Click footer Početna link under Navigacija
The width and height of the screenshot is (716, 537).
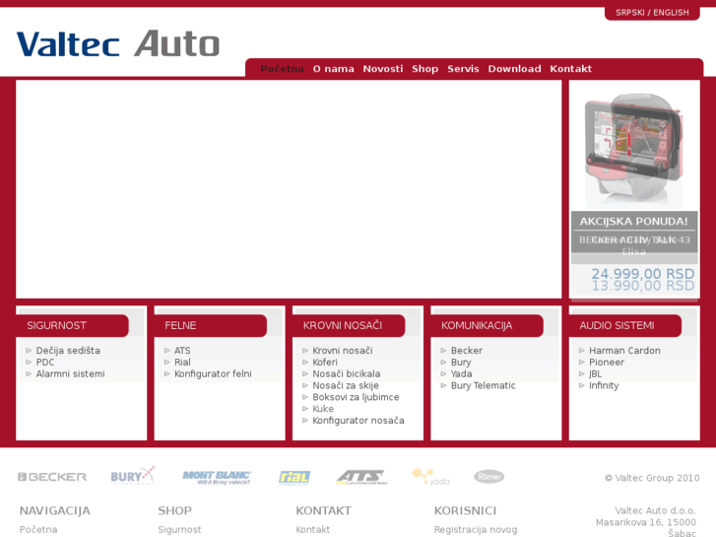pos(38,530)
